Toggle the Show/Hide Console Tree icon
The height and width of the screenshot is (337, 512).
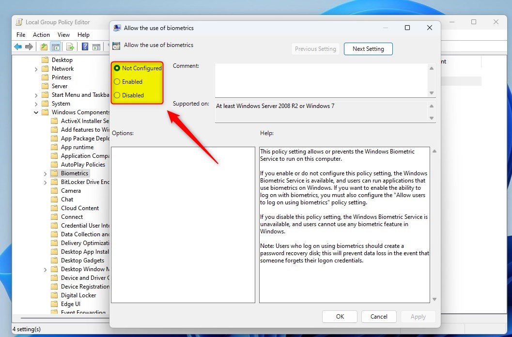tap(56, 46)
